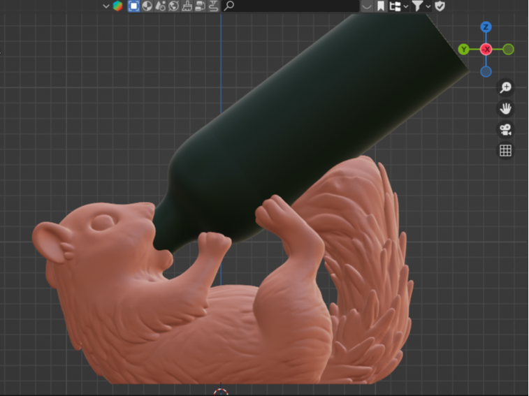Image resolution: width=529 pixels, height=396 pixels.
Task: Select the Printable 3D printer asset icon
Action: (x=213, y=6)
